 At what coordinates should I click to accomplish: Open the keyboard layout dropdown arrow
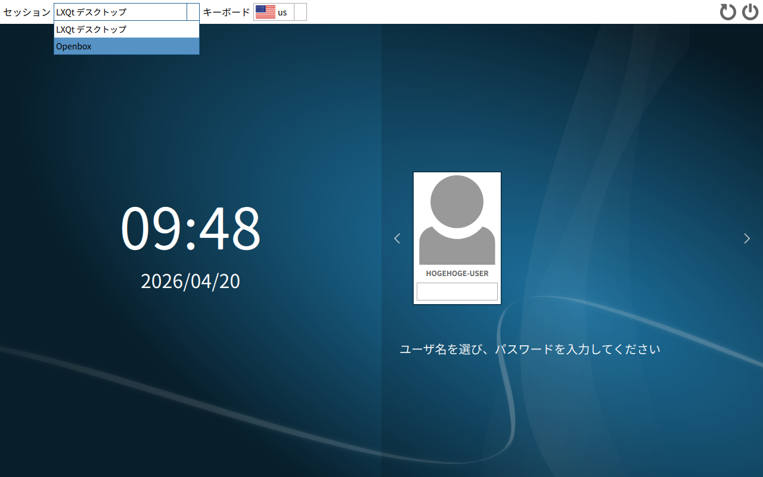(x=300, y=12)
